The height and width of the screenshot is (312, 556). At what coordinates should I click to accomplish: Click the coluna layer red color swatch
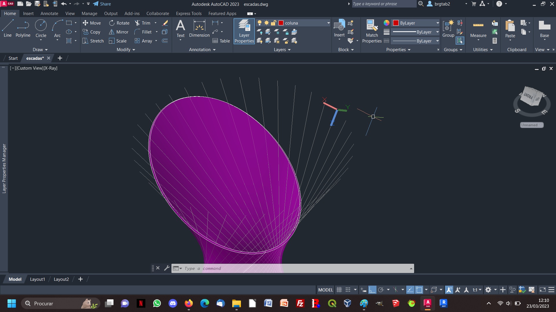pos(281,23)
